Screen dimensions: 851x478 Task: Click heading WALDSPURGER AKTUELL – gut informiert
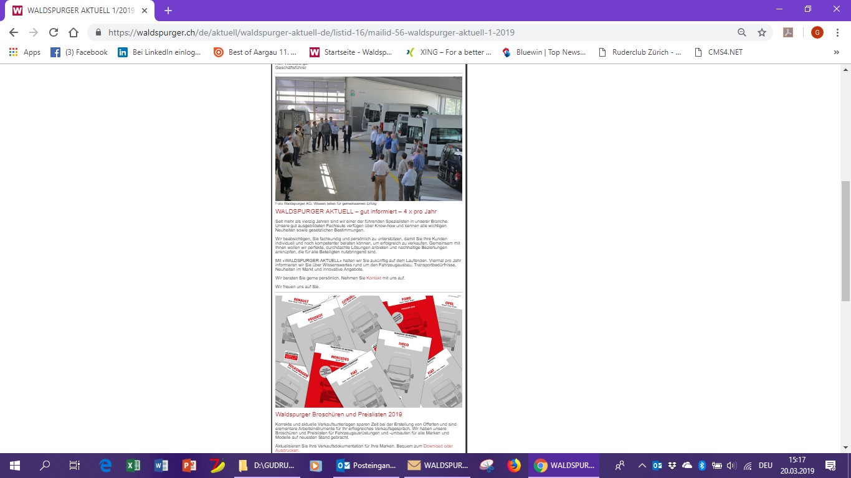[356, 212]
